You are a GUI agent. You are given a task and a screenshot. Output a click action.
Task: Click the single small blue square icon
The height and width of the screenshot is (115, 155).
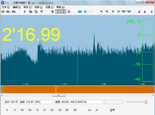click(85, 12)
